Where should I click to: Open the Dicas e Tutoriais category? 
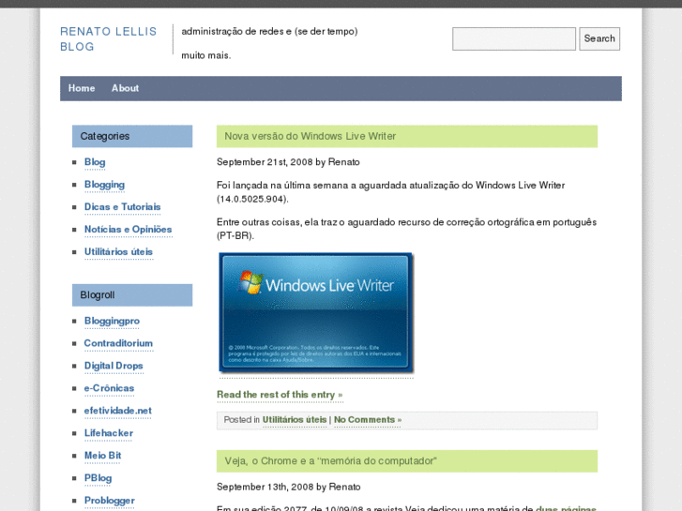coord(122,207)
